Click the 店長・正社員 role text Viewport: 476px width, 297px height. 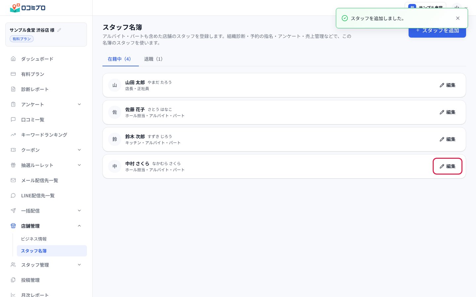coord(137,89)
